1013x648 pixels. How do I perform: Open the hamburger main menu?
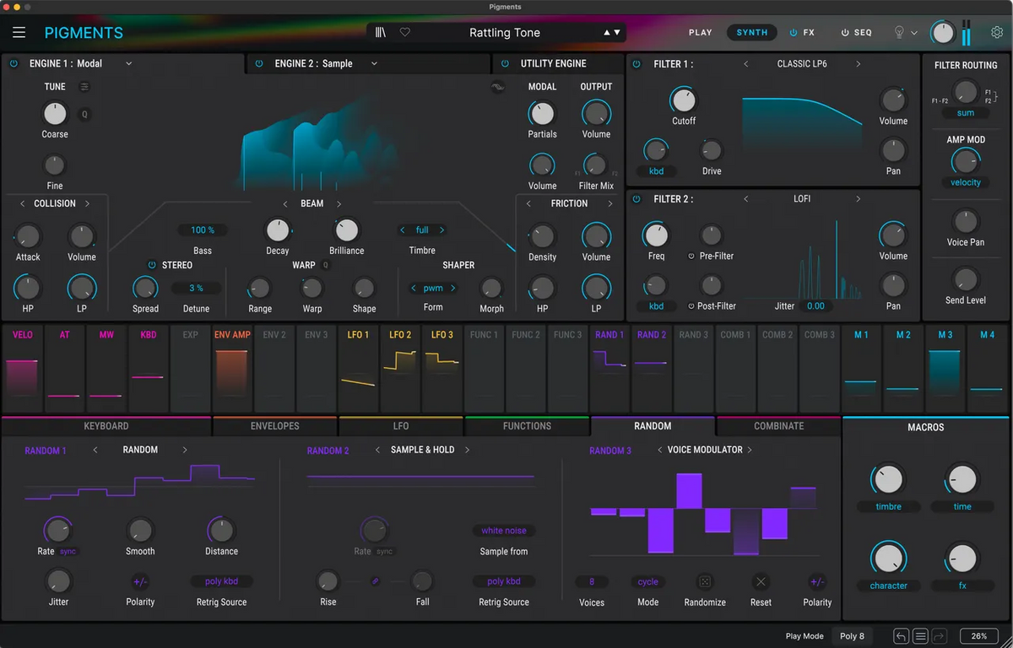tap(19, 33)
